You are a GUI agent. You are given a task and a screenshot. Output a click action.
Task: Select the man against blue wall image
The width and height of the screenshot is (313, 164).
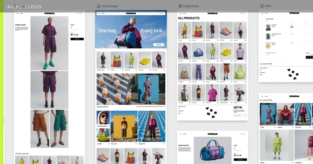(148, 89)
